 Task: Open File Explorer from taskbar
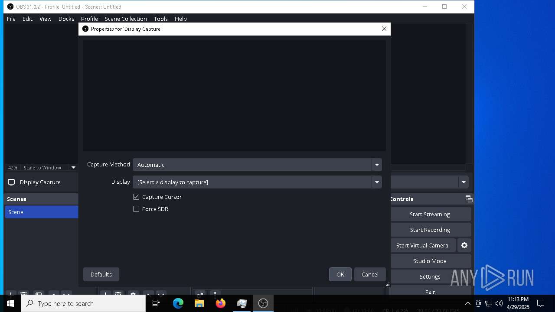click(x=199, y=303)
